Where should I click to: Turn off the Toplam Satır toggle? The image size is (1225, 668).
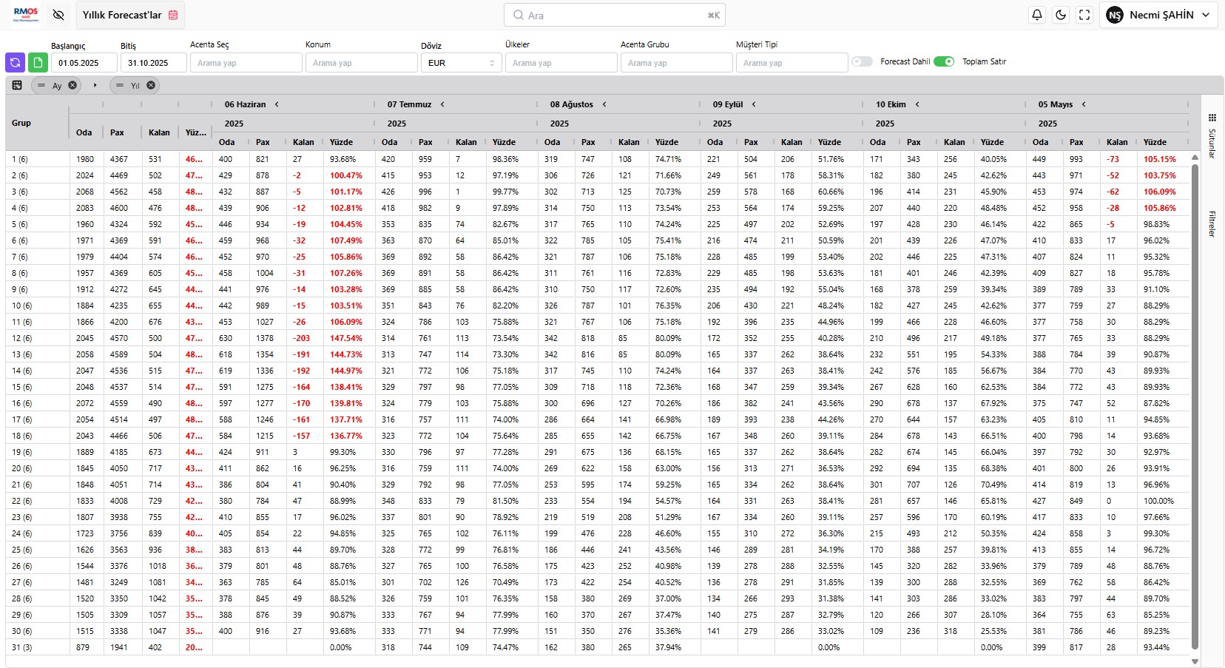(944, 61)
